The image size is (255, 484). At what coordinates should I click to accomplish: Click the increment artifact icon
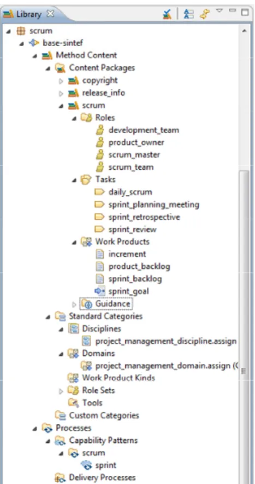tap(100, 254)
